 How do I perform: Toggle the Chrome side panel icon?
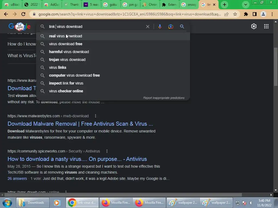(x=255, y=14)
